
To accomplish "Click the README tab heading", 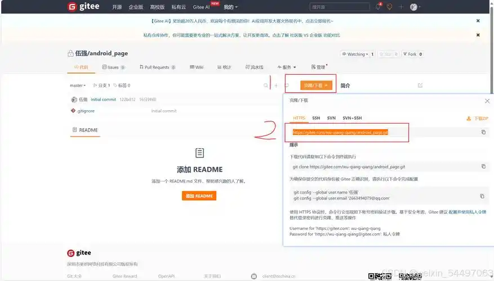I will [85, 130].
